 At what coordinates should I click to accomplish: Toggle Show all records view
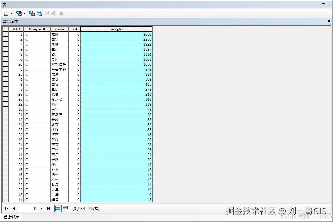[58, 208]
